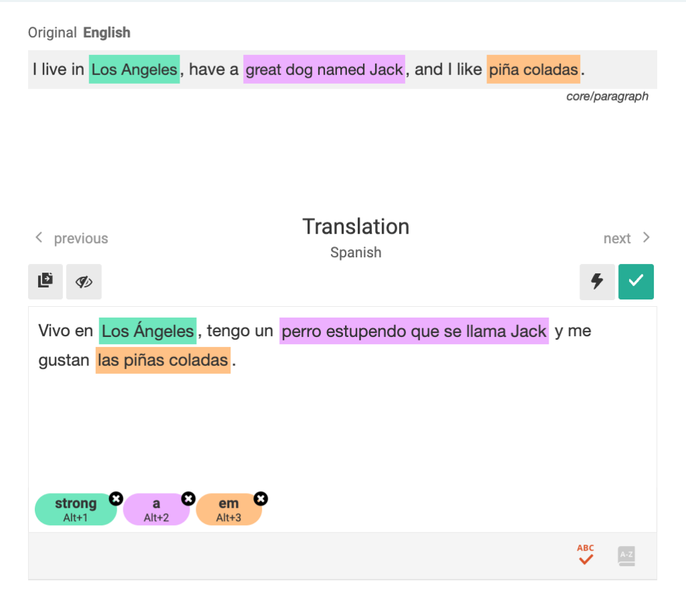Insert the strong tag using its pill
686x611 pixels.
click(x=73, y=509)
